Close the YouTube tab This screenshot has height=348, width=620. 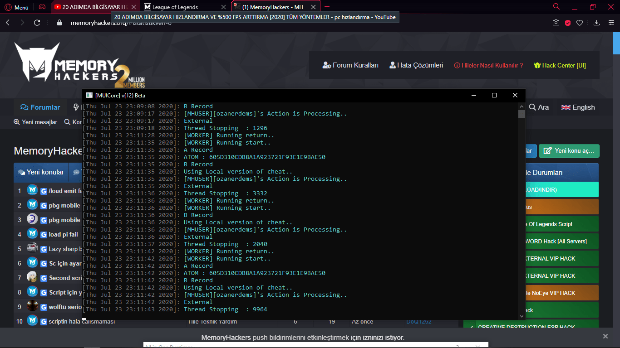(134, 7)
